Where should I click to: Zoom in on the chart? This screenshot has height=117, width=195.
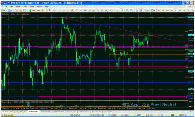[x=127, y=11]
